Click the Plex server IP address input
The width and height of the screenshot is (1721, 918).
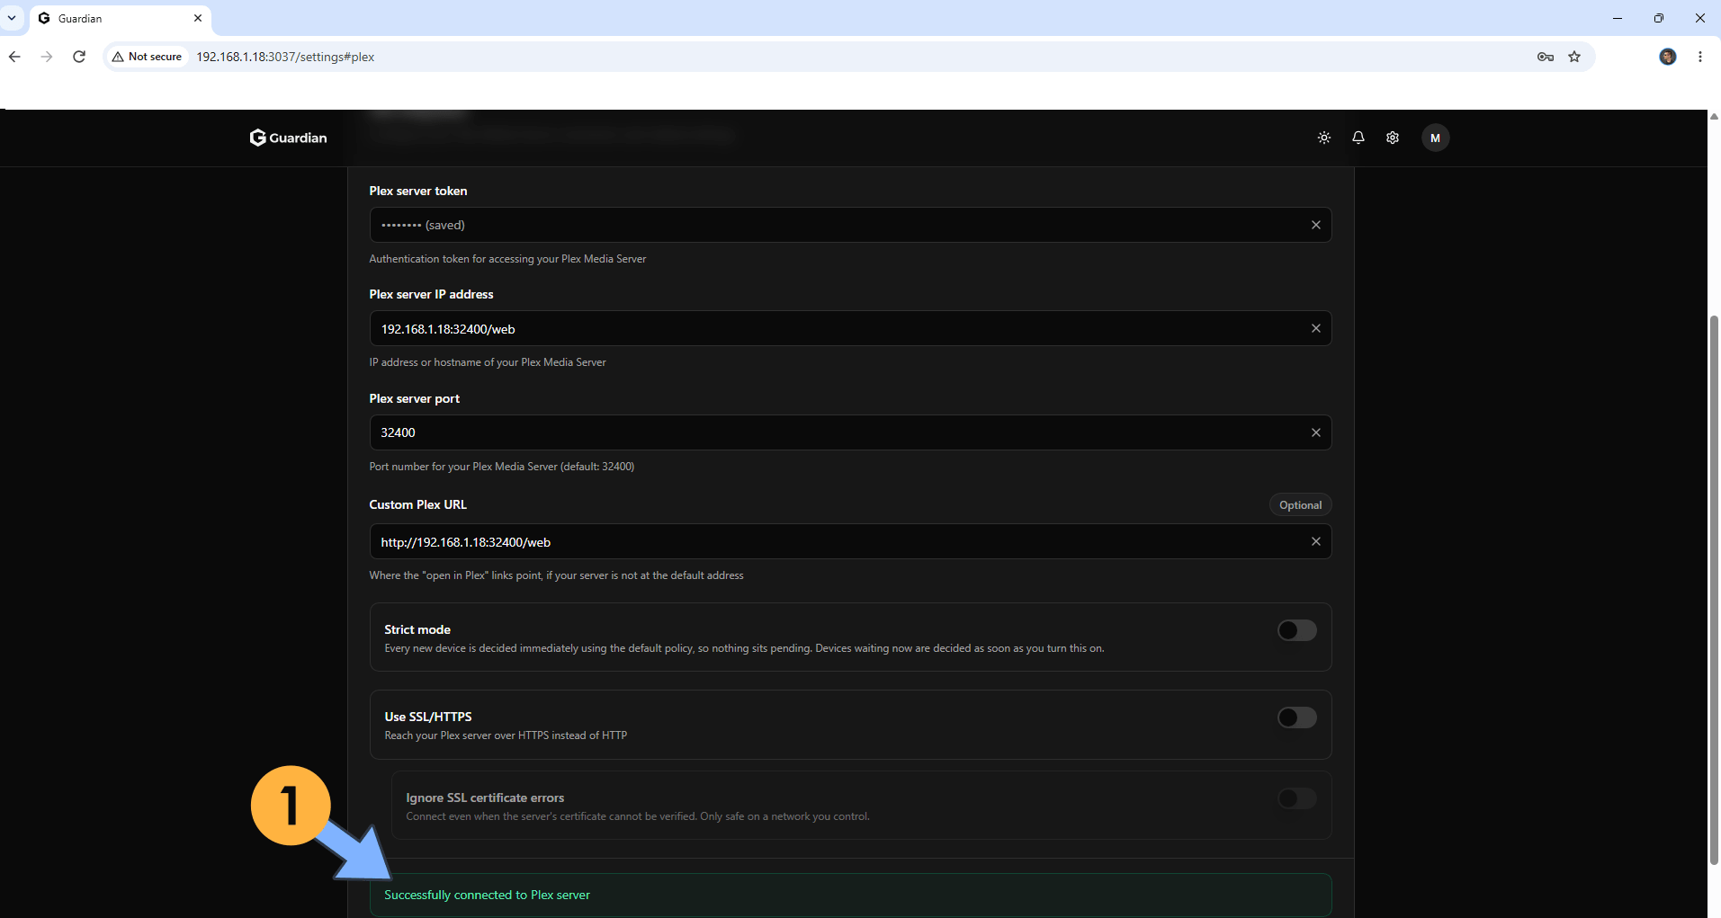click(850, 328)
